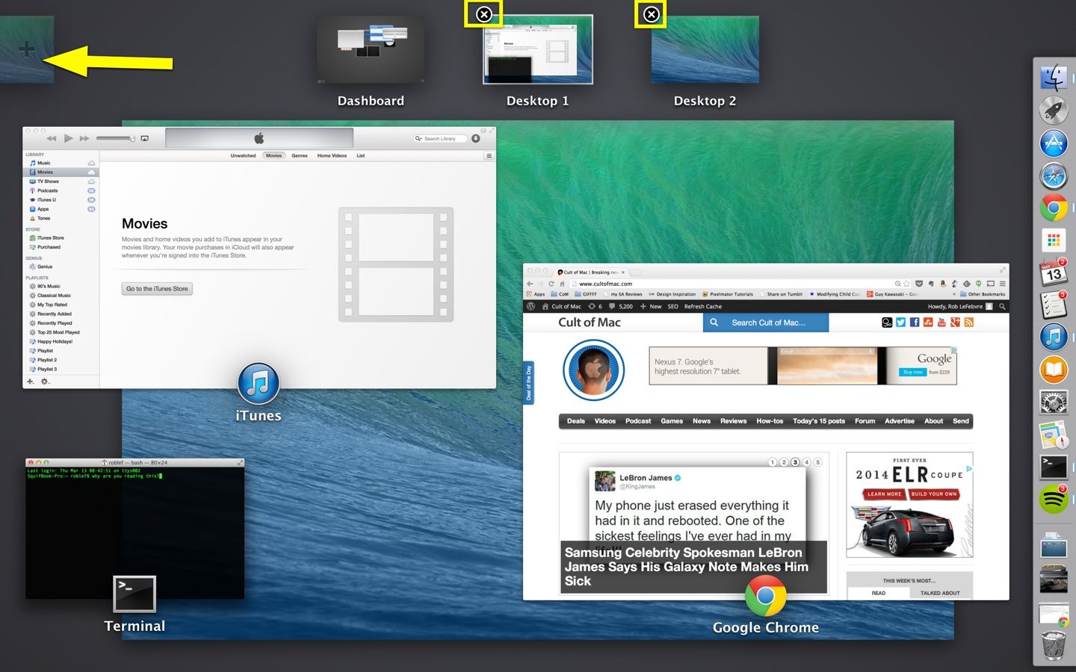Click the Trash icon in the dock
1076x672 pixels.
click(x=1054, y=644)
